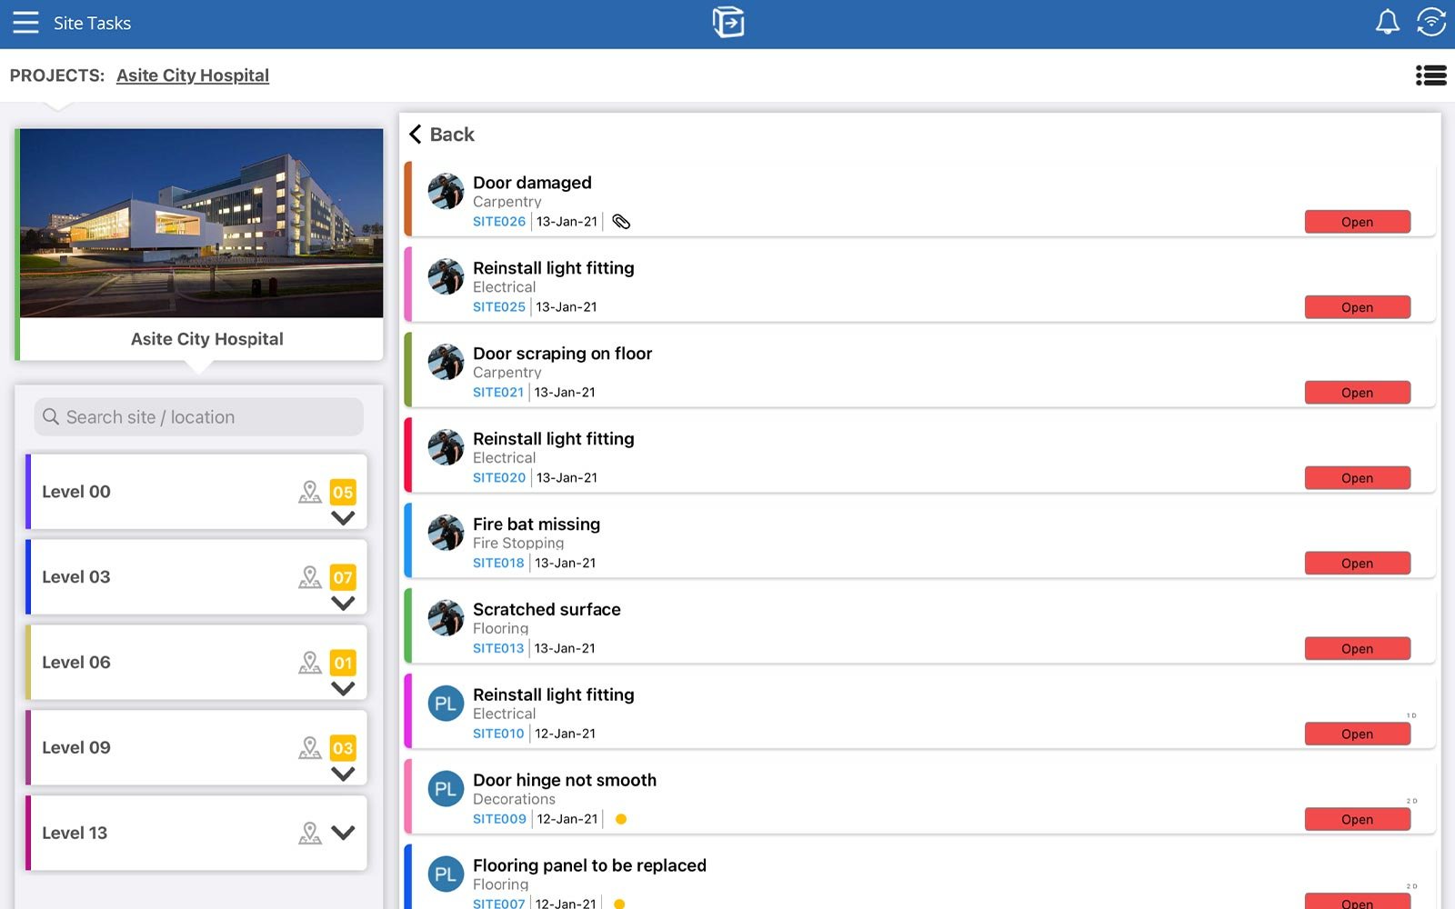The width and height of the screenshot is (1455, 909).
Task: Click avatar on SITE025 task
Action: click(x=446, y=277)
